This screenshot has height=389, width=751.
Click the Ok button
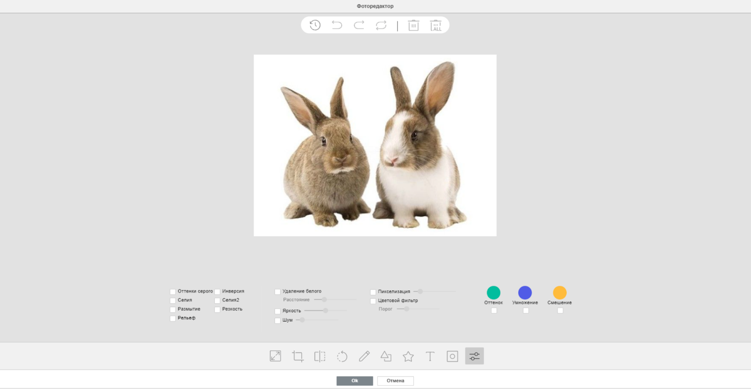click(x=354, y=381)
